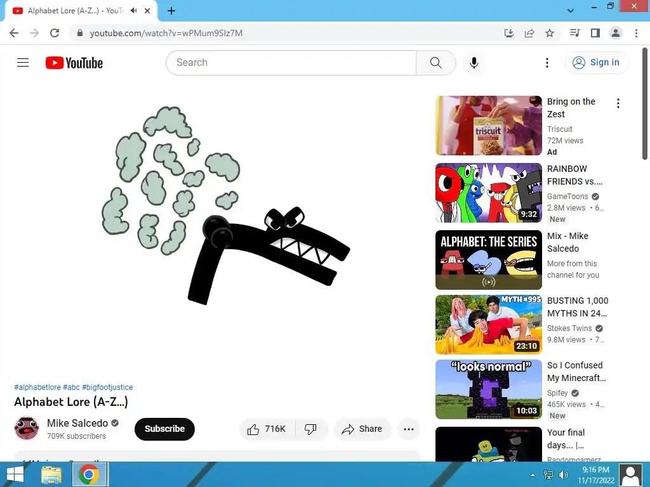The width and height of the screenshot is (650, 487).
Task: Click the user tile on the taskbar
Action: point(630,475)
